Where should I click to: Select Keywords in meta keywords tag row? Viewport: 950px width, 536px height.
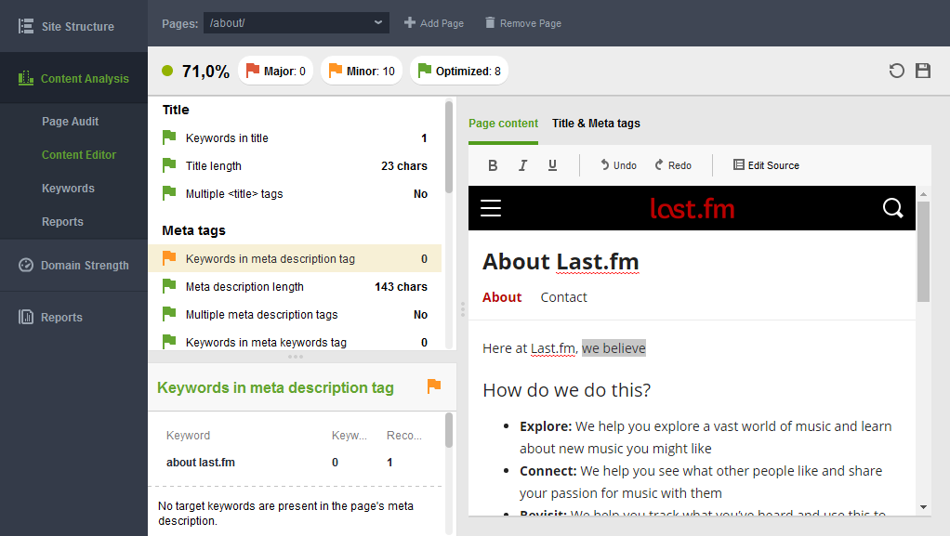(295, 342)
